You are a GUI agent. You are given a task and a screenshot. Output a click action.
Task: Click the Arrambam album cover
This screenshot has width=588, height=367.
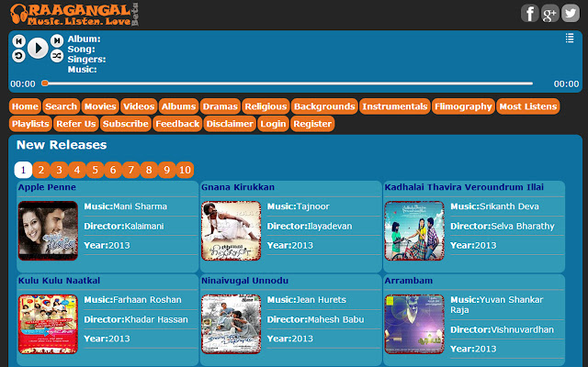click(x=414, y=324)
